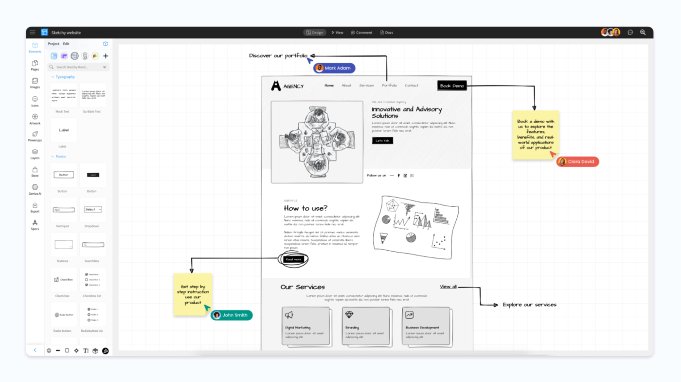The width and height of the screenshot is (681, 382).
Task: Select the TextInput element thumbnail
Action: click(64, 210)
